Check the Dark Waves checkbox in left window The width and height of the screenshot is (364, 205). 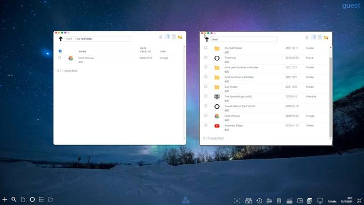60,58
